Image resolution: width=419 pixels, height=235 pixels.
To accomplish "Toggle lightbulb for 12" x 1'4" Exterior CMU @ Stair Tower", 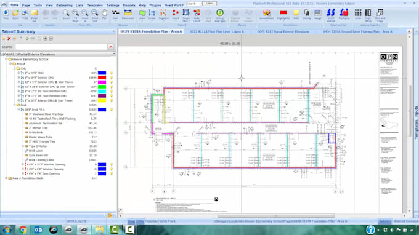I will coord(112,82).
